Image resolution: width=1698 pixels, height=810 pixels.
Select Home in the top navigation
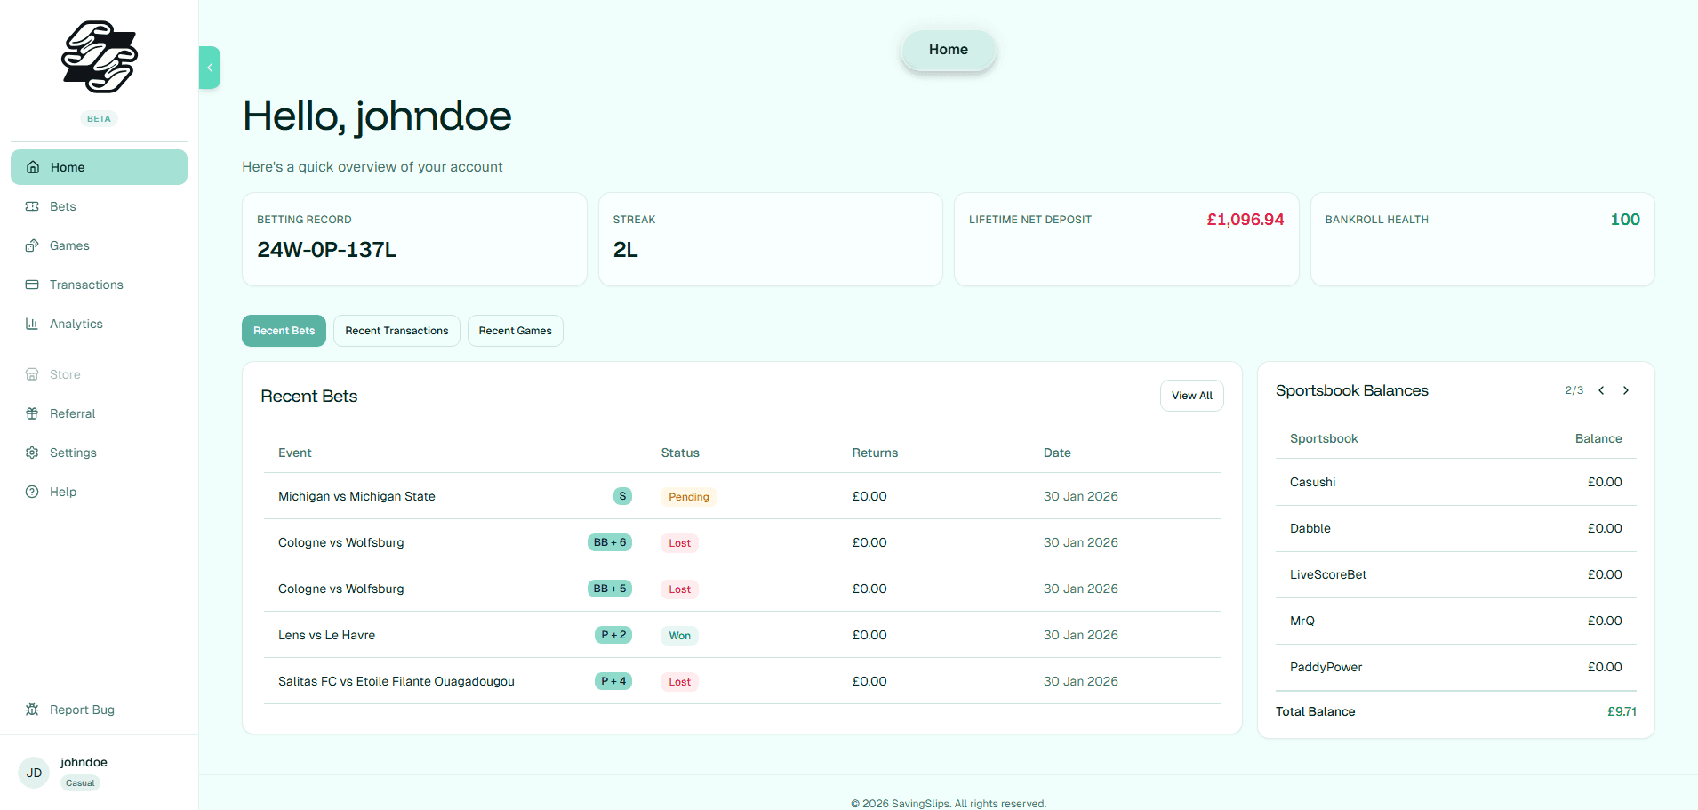point(948,49)
